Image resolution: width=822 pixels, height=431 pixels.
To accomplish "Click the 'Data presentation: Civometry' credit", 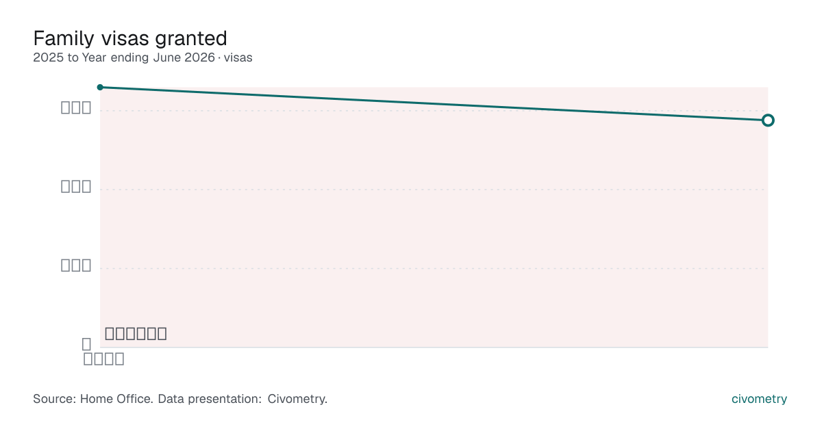I will coord(242,398).
